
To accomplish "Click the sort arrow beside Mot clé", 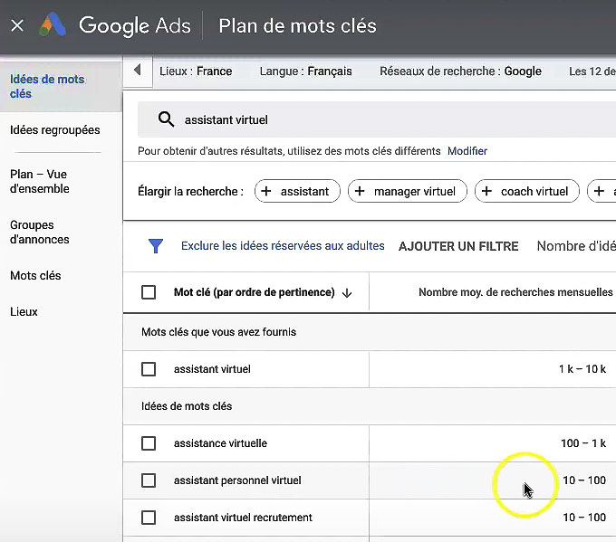I will click(x=346, y=293).
